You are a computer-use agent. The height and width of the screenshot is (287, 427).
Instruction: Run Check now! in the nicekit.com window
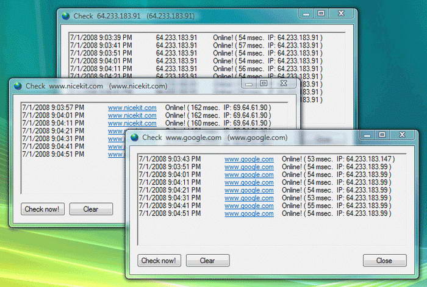[x=41, y=210]
